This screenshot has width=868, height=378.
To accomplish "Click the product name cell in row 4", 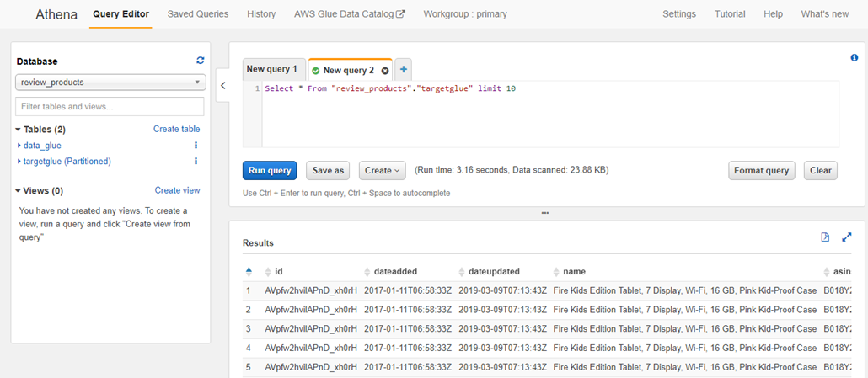I will click(x=685, y=348).
